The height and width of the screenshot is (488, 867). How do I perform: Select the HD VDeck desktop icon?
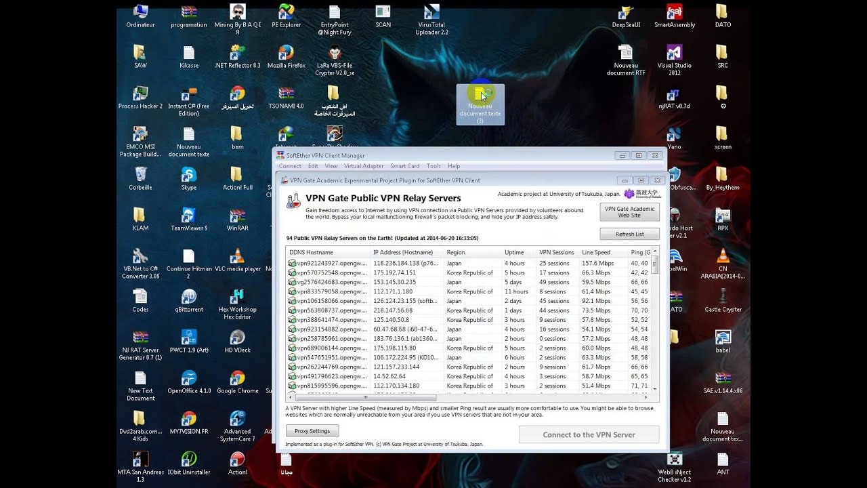[237, 342]
